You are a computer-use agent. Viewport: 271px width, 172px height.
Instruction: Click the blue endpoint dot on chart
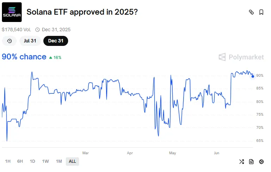(x=253, y=76)
